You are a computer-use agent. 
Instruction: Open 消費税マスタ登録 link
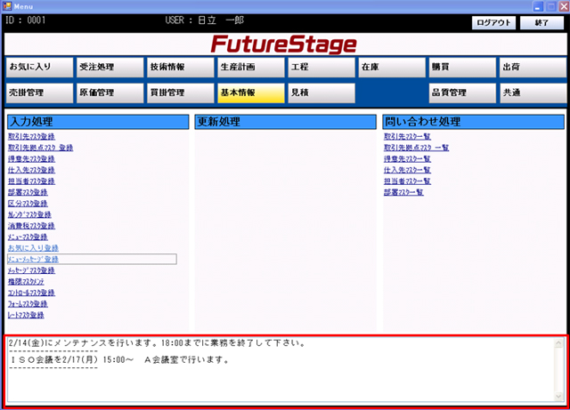(31, 226)
